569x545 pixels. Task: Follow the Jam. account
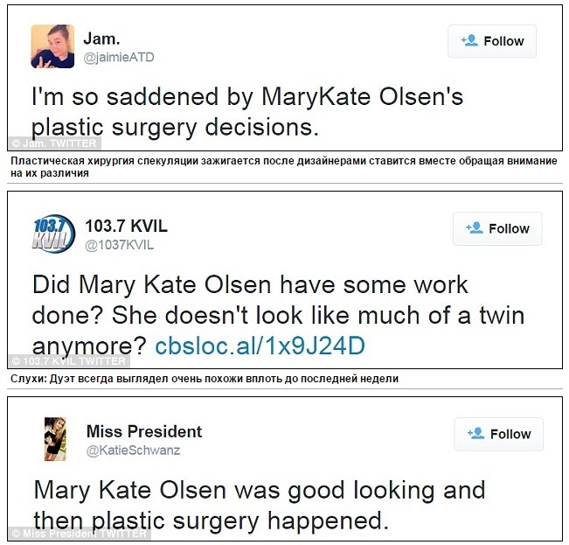pyautogui.click(x=492, y=41)
